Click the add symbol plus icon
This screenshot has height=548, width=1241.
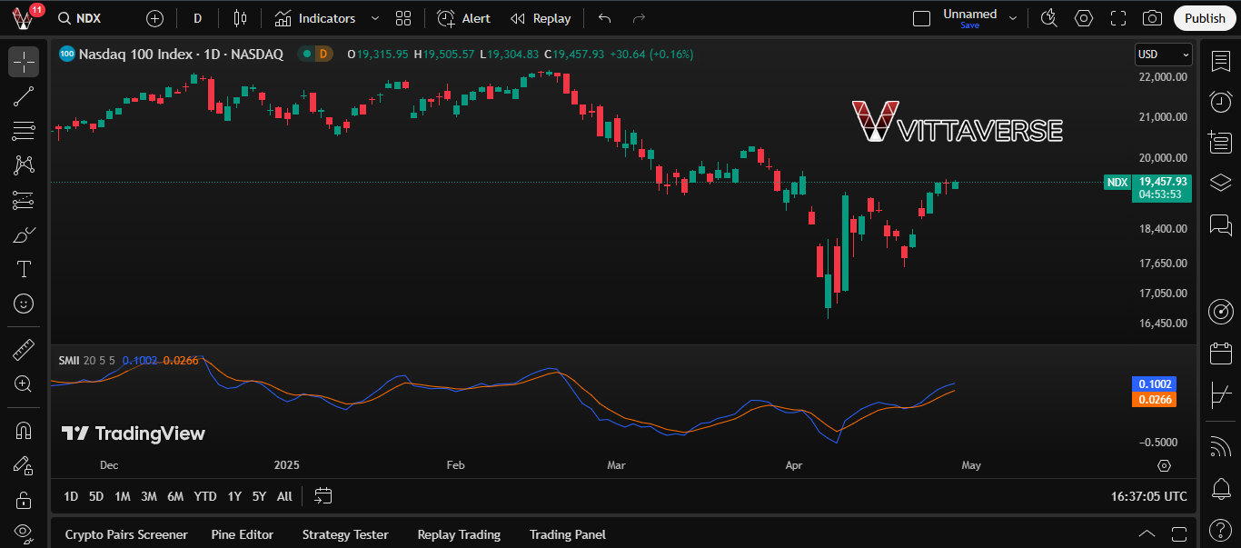(x=155, y=18)
